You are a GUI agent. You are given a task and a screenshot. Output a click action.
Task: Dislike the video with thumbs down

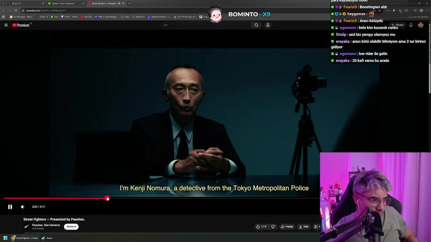(x=273, y=227)
